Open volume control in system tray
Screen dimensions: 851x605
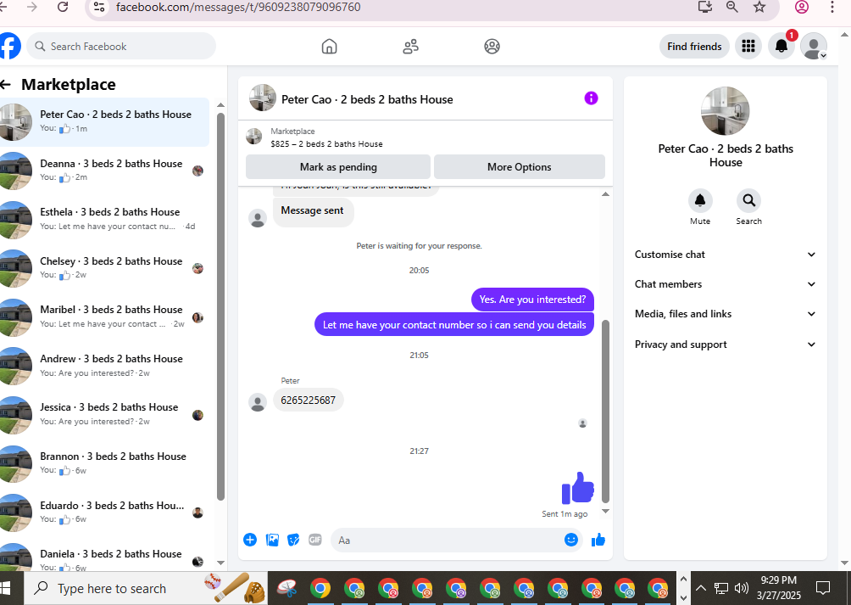[741, 588]
